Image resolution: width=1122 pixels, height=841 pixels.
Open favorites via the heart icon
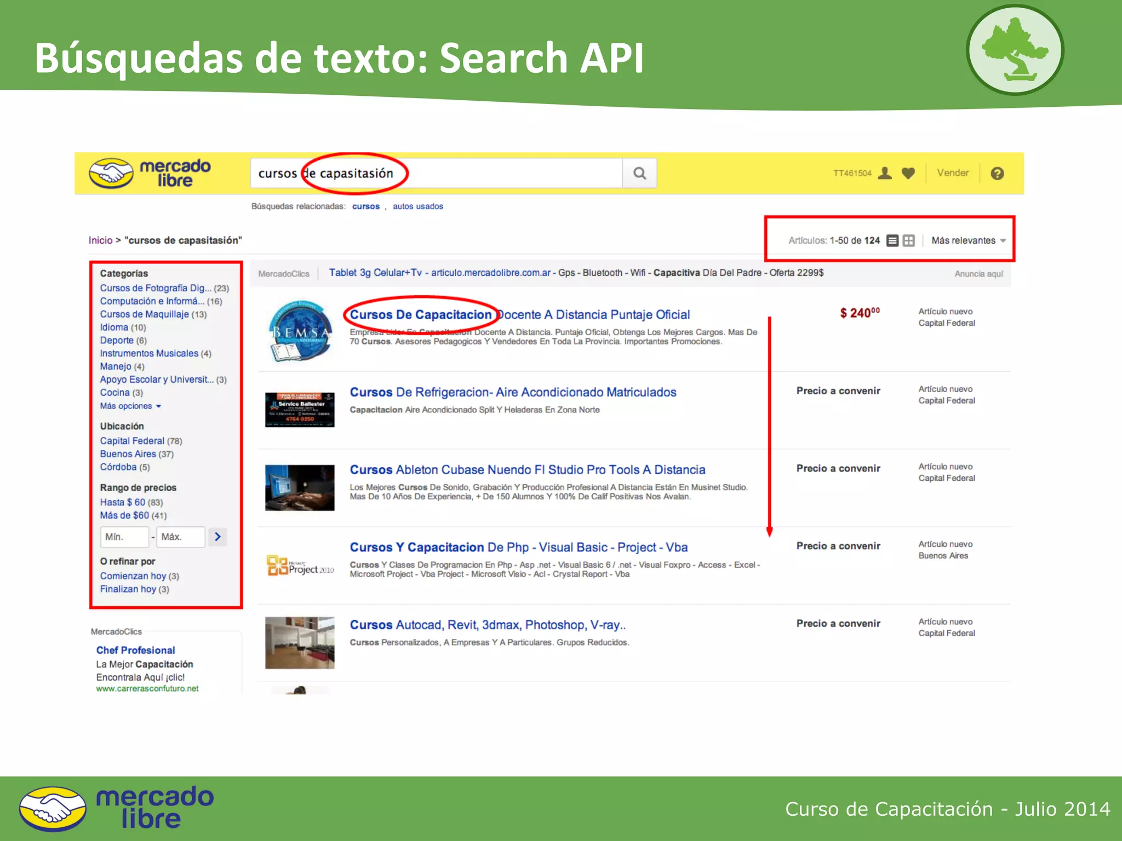(908, 173)
